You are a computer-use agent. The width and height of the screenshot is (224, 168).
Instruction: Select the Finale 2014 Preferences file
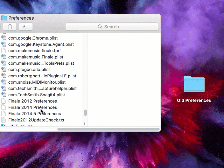tap(33, 107)
